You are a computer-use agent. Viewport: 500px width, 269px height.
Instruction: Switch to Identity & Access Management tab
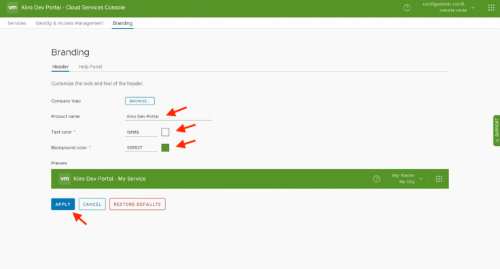[69, 23]
